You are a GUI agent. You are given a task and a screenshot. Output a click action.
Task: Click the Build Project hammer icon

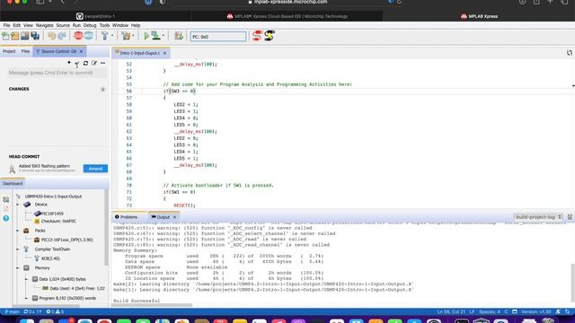(x=105, y=36)
